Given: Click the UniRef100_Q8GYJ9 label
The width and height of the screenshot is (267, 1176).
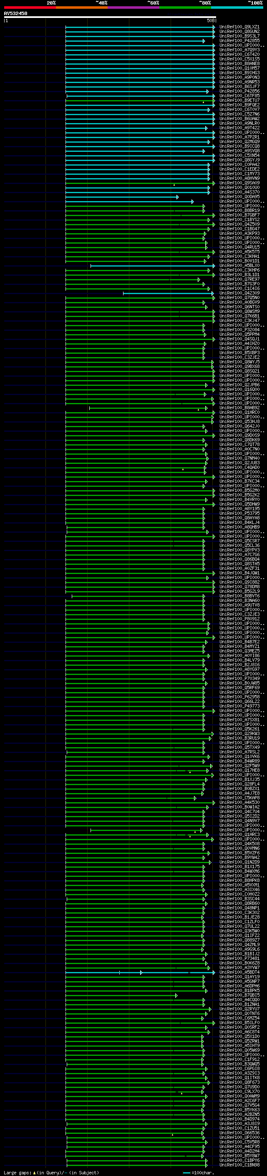Looking at the screenshot, I should coord(239,160).
